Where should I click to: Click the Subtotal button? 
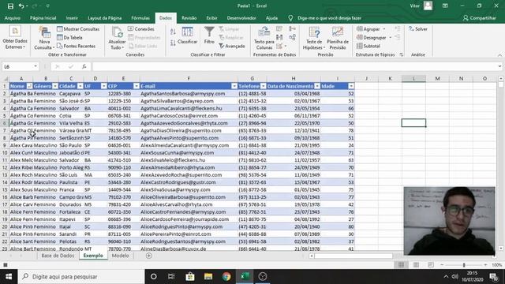click(368, 46)
